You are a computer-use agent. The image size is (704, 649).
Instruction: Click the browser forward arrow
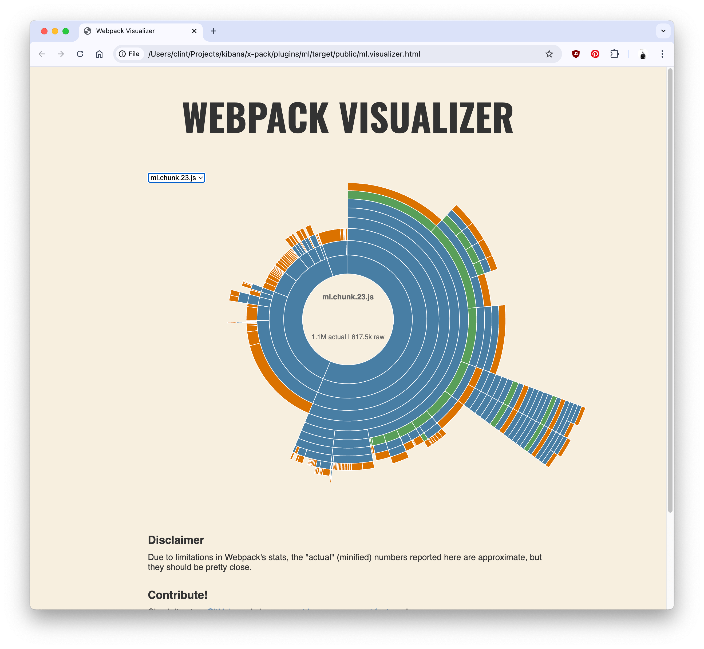click(x=61, y=54)
